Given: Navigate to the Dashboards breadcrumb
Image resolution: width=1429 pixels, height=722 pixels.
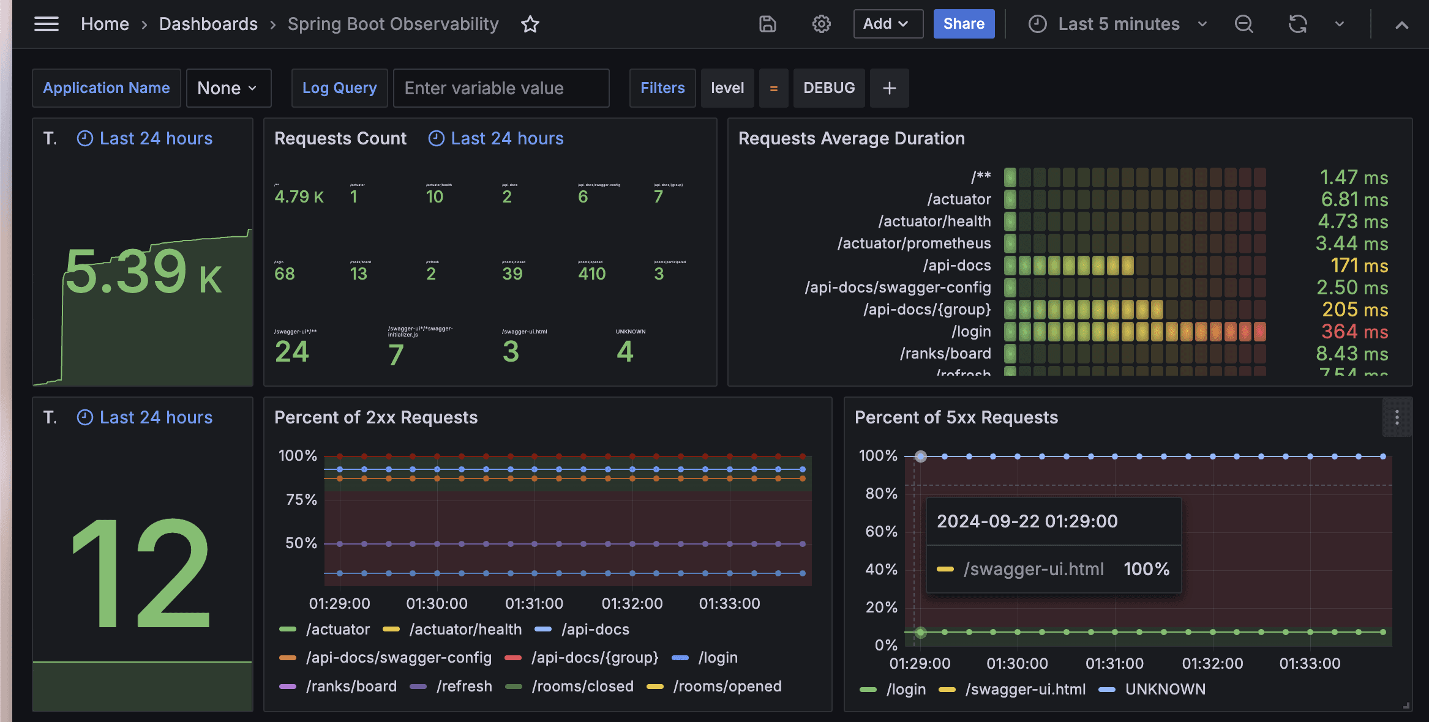Looking at the screenshot, I should tap(208, 24).
